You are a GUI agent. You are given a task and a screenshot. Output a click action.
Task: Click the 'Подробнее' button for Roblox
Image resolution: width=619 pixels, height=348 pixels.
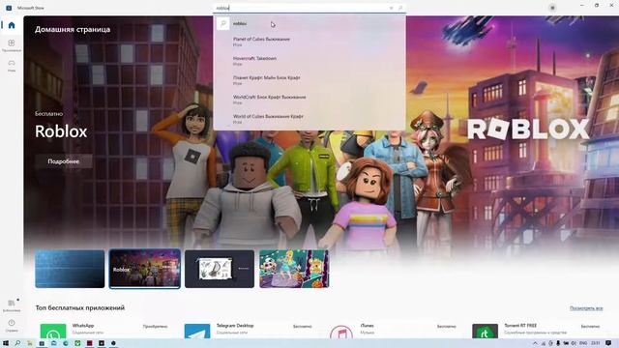click(64, 161)
